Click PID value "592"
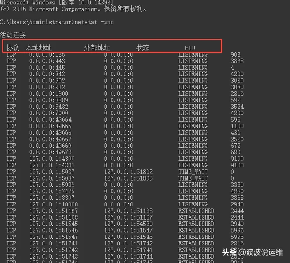The height and width of the screenshot is (263, 290). (x=235, y=100)
